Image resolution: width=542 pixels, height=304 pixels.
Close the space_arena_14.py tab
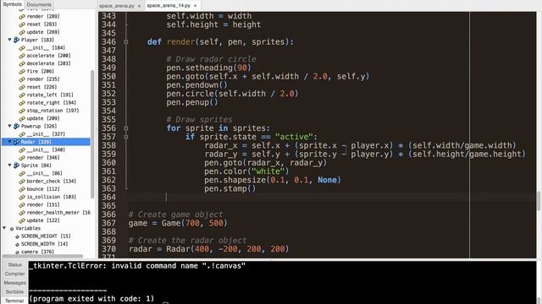point(196,6)
